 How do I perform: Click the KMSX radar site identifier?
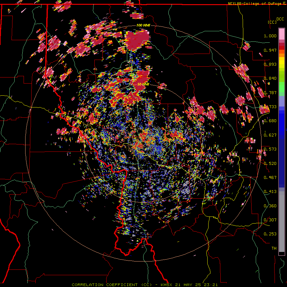[167, 285]
